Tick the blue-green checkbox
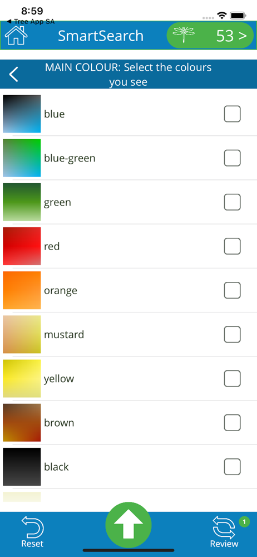257x557 pixels. coord(232,158)
